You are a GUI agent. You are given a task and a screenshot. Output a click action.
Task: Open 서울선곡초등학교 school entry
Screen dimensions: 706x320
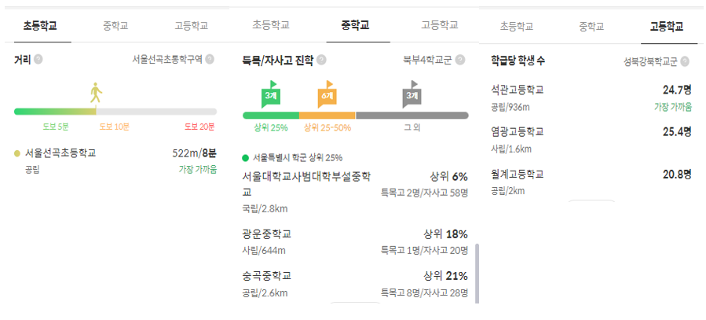[115, 161]
